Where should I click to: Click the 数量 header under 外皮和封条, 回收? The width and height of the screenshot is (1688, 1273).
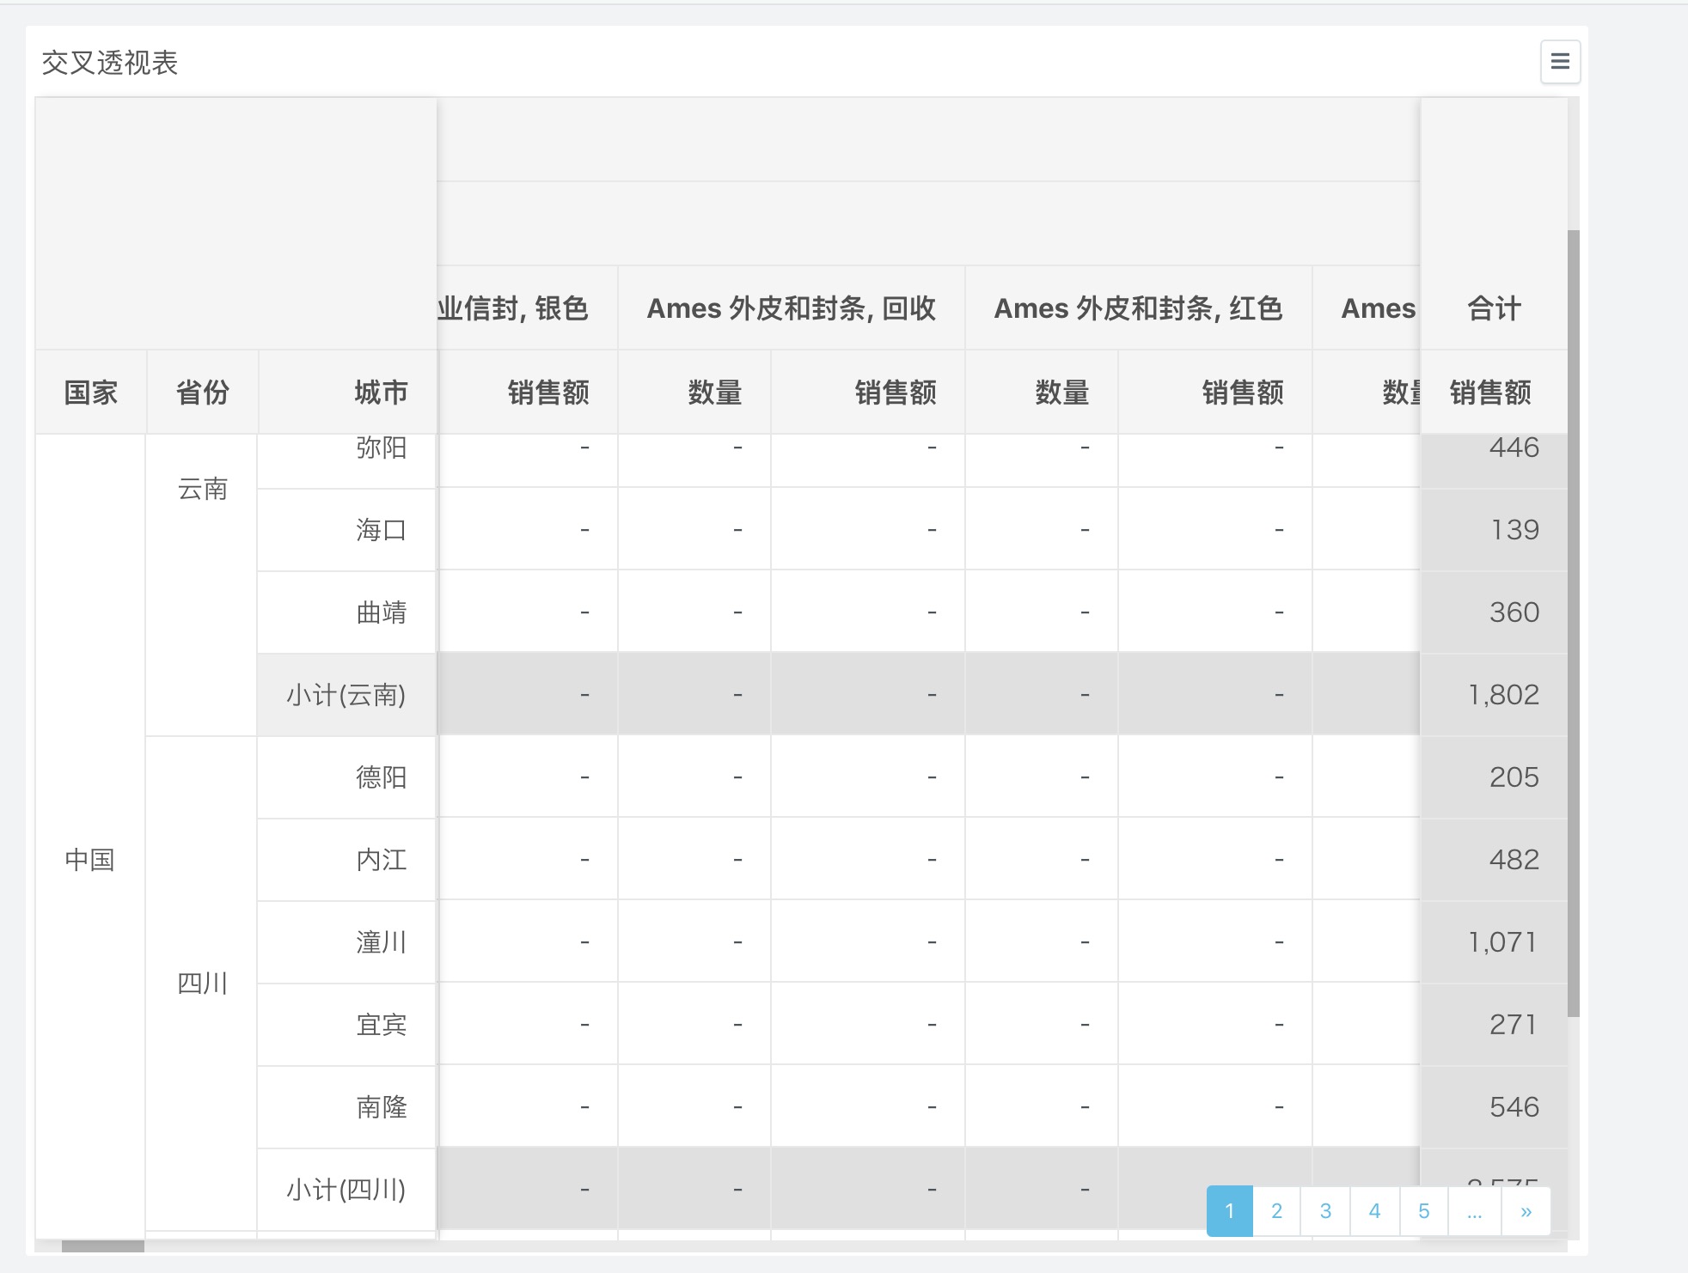694,392
